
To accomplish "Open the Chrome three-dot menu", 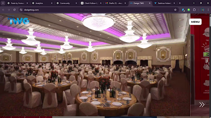I will [208, 10].
